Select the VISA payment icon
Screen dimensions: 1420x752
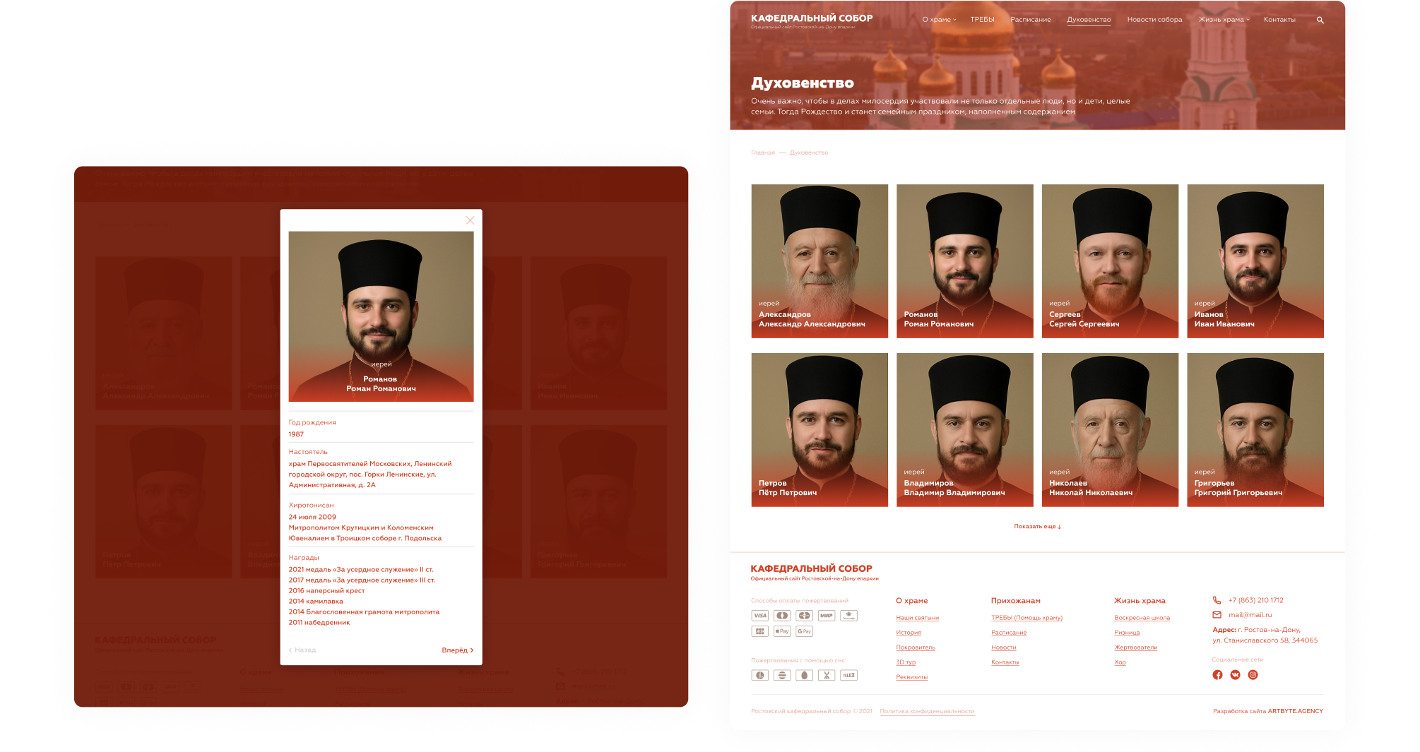[x=759, y=616]
